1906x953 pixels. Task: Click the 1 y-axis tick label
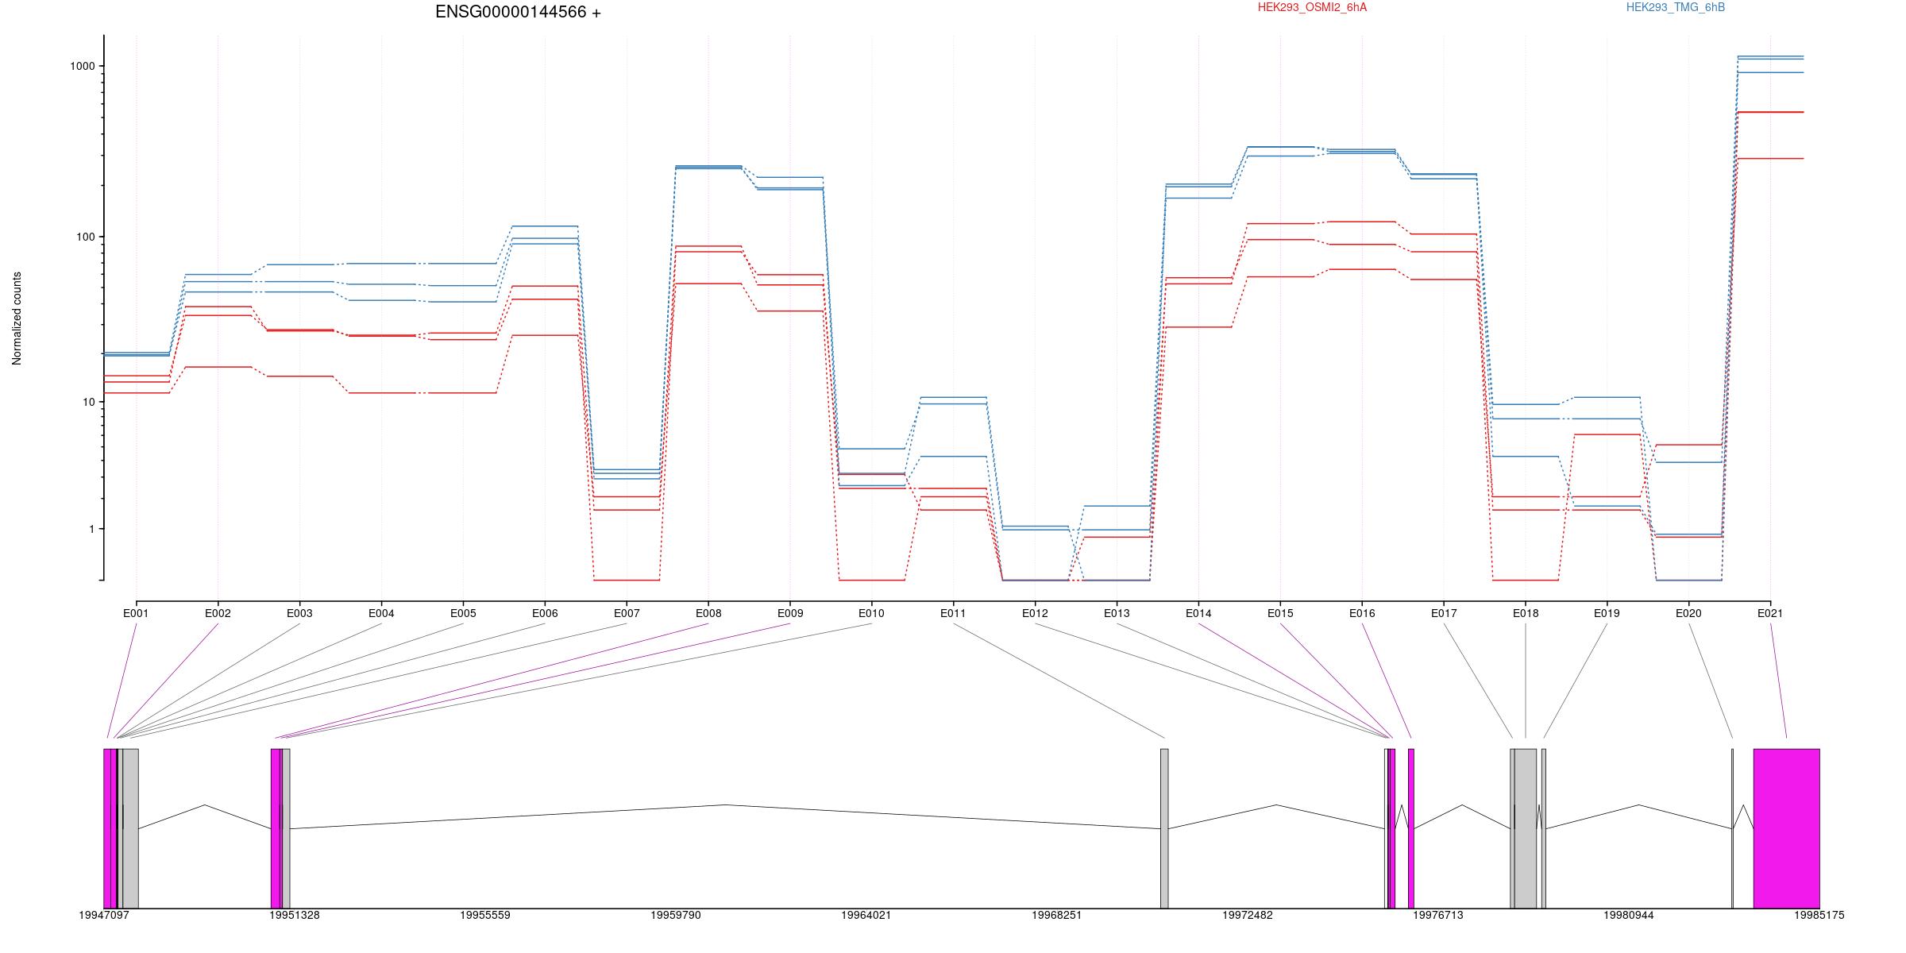point(92,529)
